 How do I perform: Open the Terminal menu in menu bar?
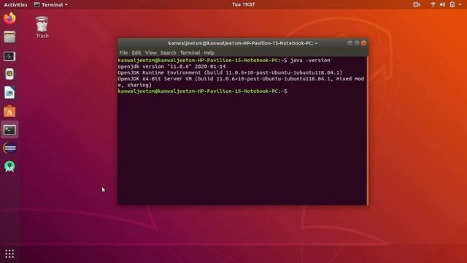(x=190, y=53)
